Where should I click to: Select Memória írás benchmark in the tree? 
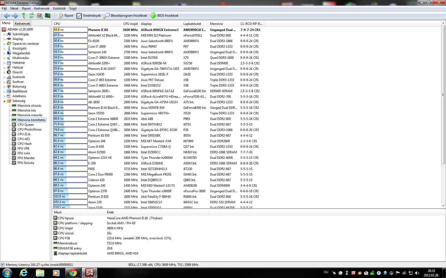tap(27, 110)
